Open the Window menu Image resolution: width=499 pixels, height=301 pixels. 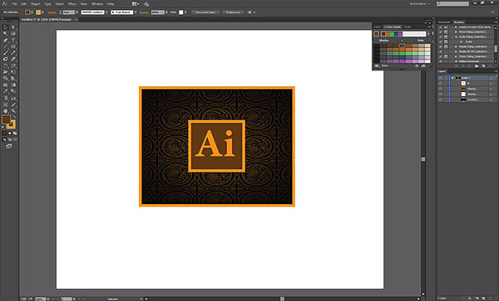(97, 4)
